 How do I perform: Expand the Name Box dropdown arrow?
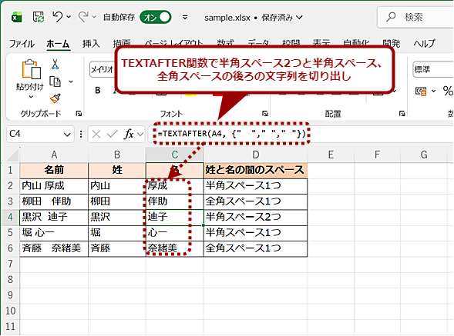(67, 135)
